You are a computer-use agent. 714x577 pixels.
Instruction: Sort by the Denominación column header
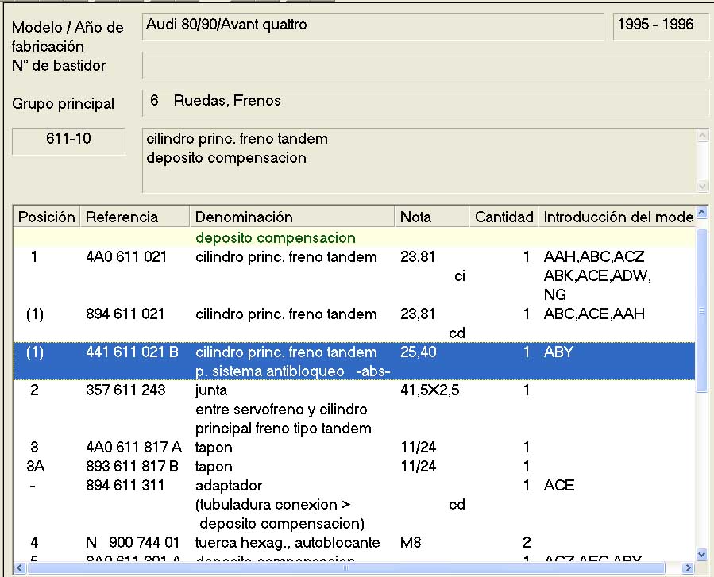coord(292,217)
